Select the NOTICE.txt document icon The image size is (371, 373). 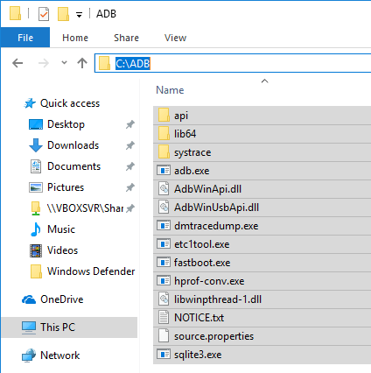pyautogui.click(x=164, y=318)
